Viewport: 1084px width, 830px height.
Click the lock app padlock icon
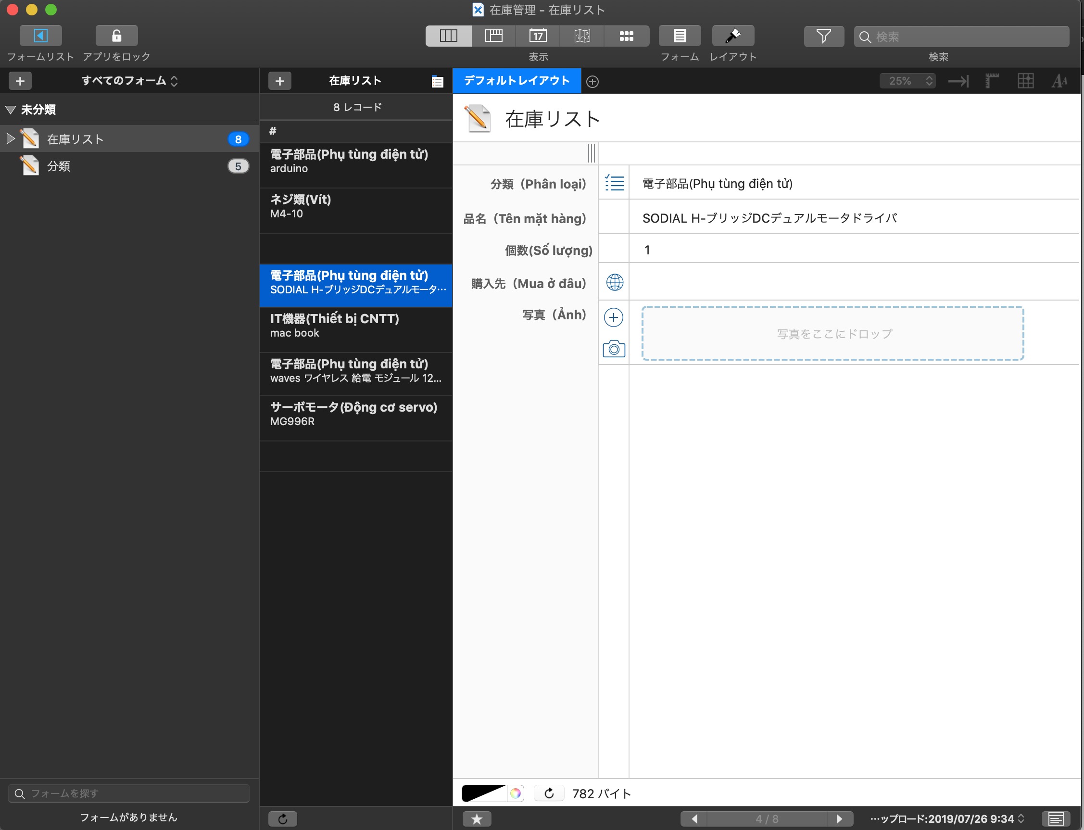(x=116, y=36)
